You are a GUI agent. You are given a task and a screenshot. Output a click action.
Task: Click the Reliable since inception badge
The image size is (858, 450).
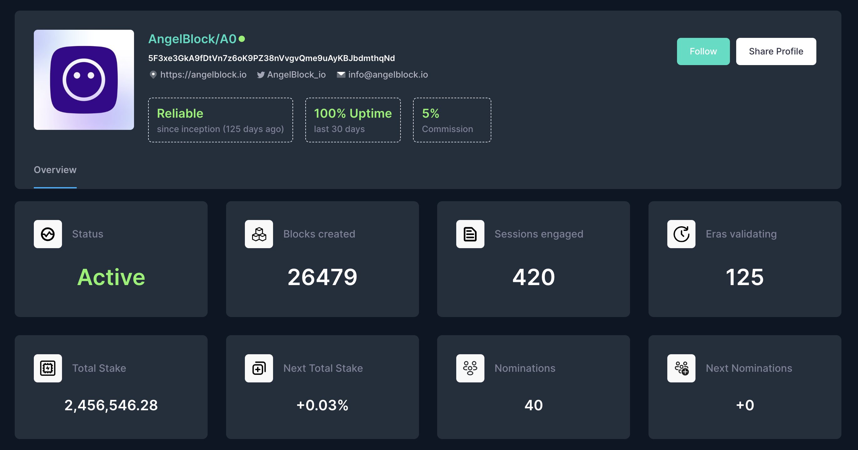tap(220, 120)
